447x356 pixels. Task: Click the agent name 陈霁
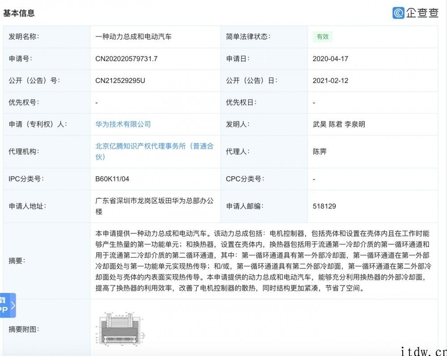pos(320,151)
